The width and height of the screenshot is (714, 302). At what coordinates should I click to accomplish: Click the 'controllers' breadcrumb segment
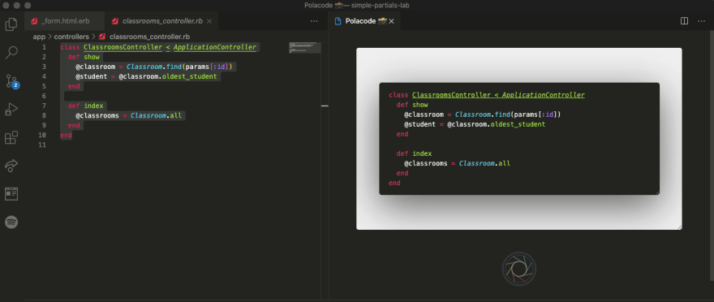[x=71, y=37]
